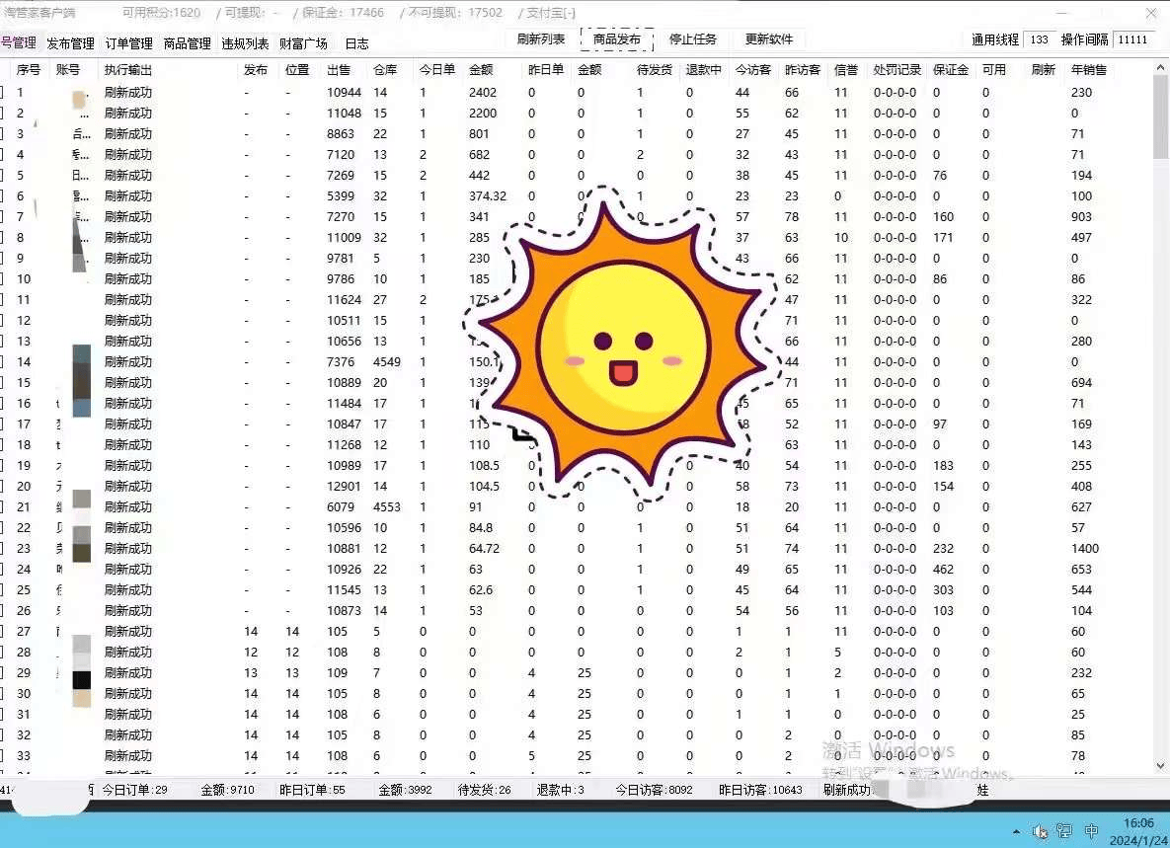Sort by the 昨访客 column header
1170x848 pixels.
(x=803, y=69)
